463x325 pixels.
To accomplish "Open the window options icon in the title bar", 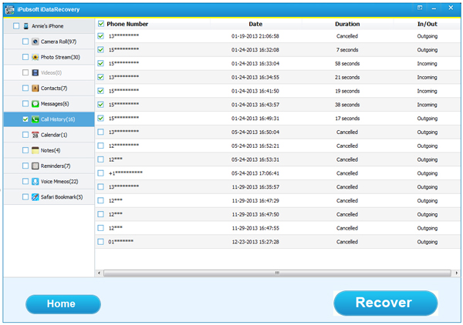I will [420, 8].
